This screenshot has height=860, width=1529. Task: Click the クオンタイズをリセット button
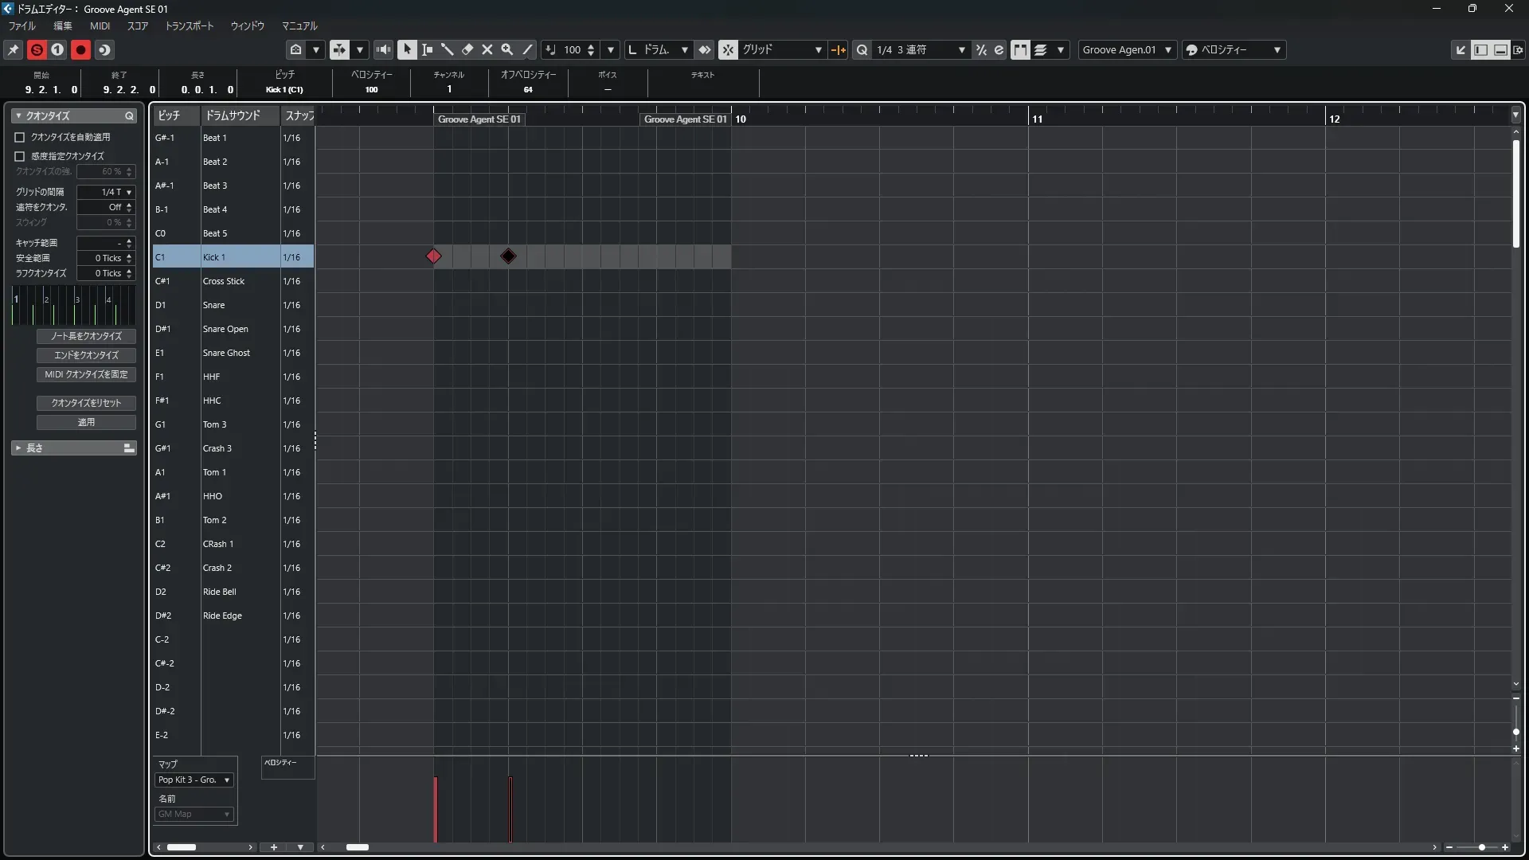tap(86, 403)
